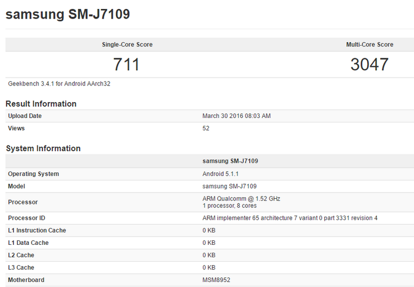Select the Processor ID row label
The height and width of the screenshot is (287, 414).
pos(26,218)
